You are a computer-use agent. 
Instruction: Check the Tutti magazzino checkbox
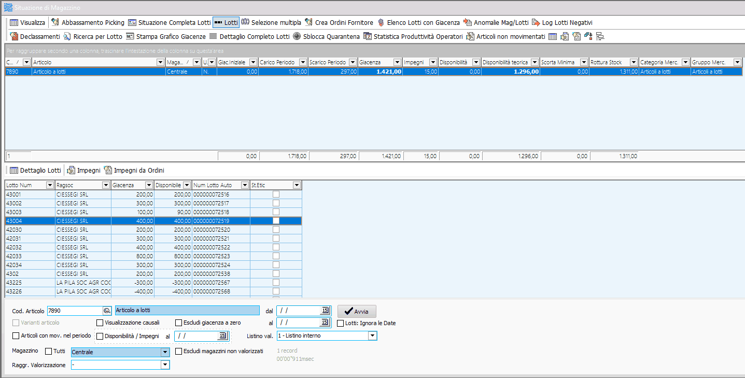pyautogui.click(x=49, y=352)
